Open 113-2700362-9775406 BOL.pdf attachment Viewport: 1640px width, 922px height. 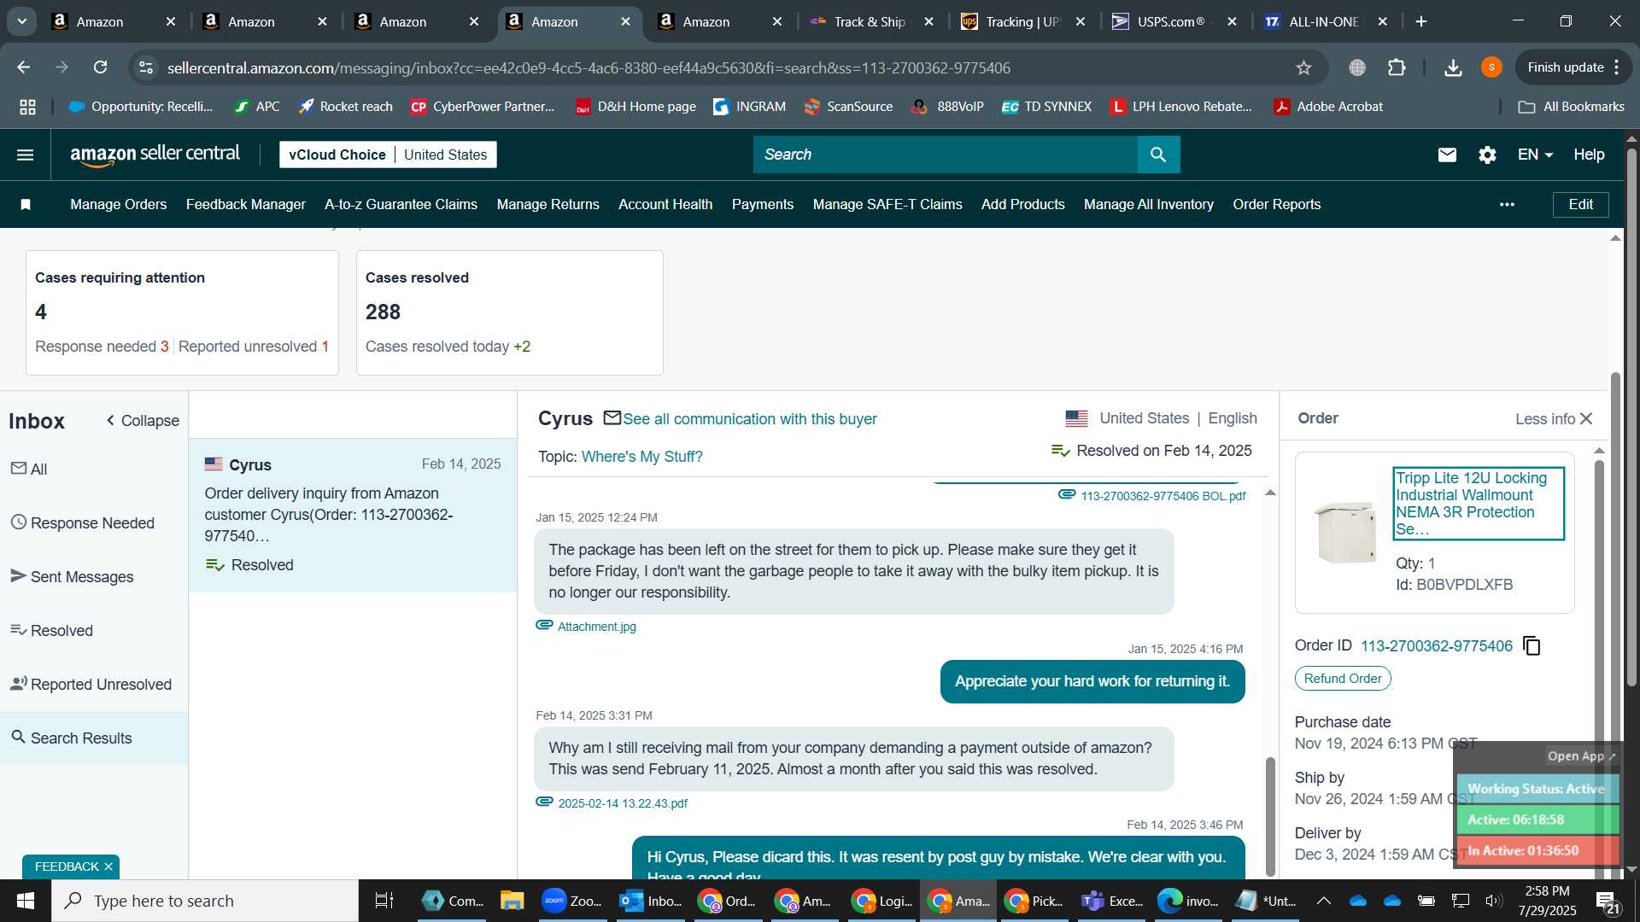(x=1163, y=496)
